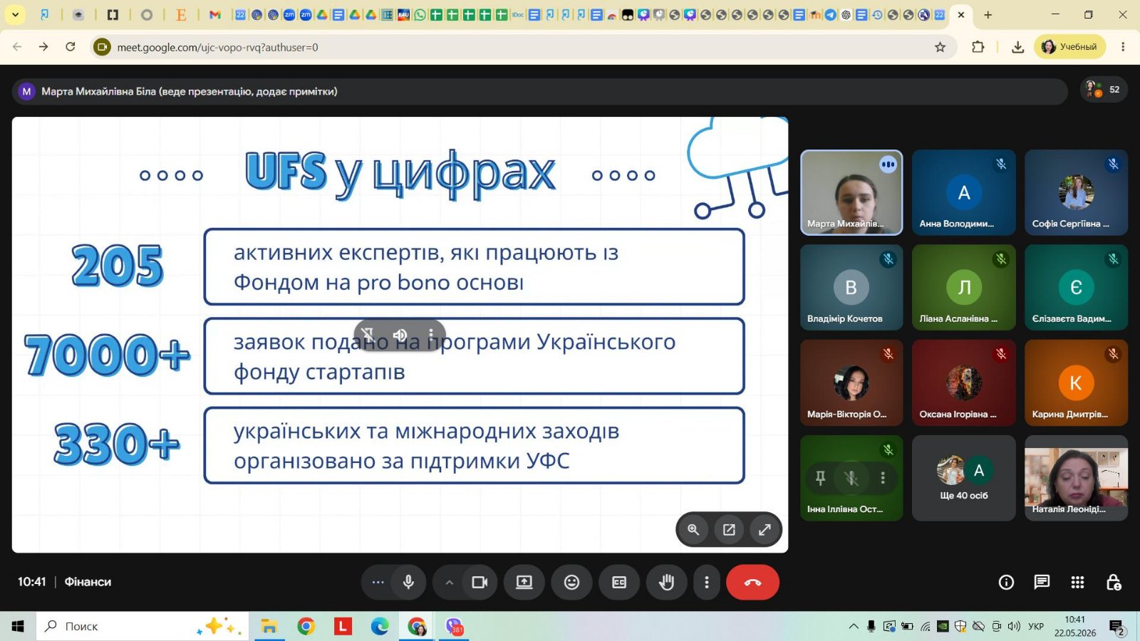Select Марта Михайлів... participant tile
This screenshot has width=1140, height=641.
851,192
